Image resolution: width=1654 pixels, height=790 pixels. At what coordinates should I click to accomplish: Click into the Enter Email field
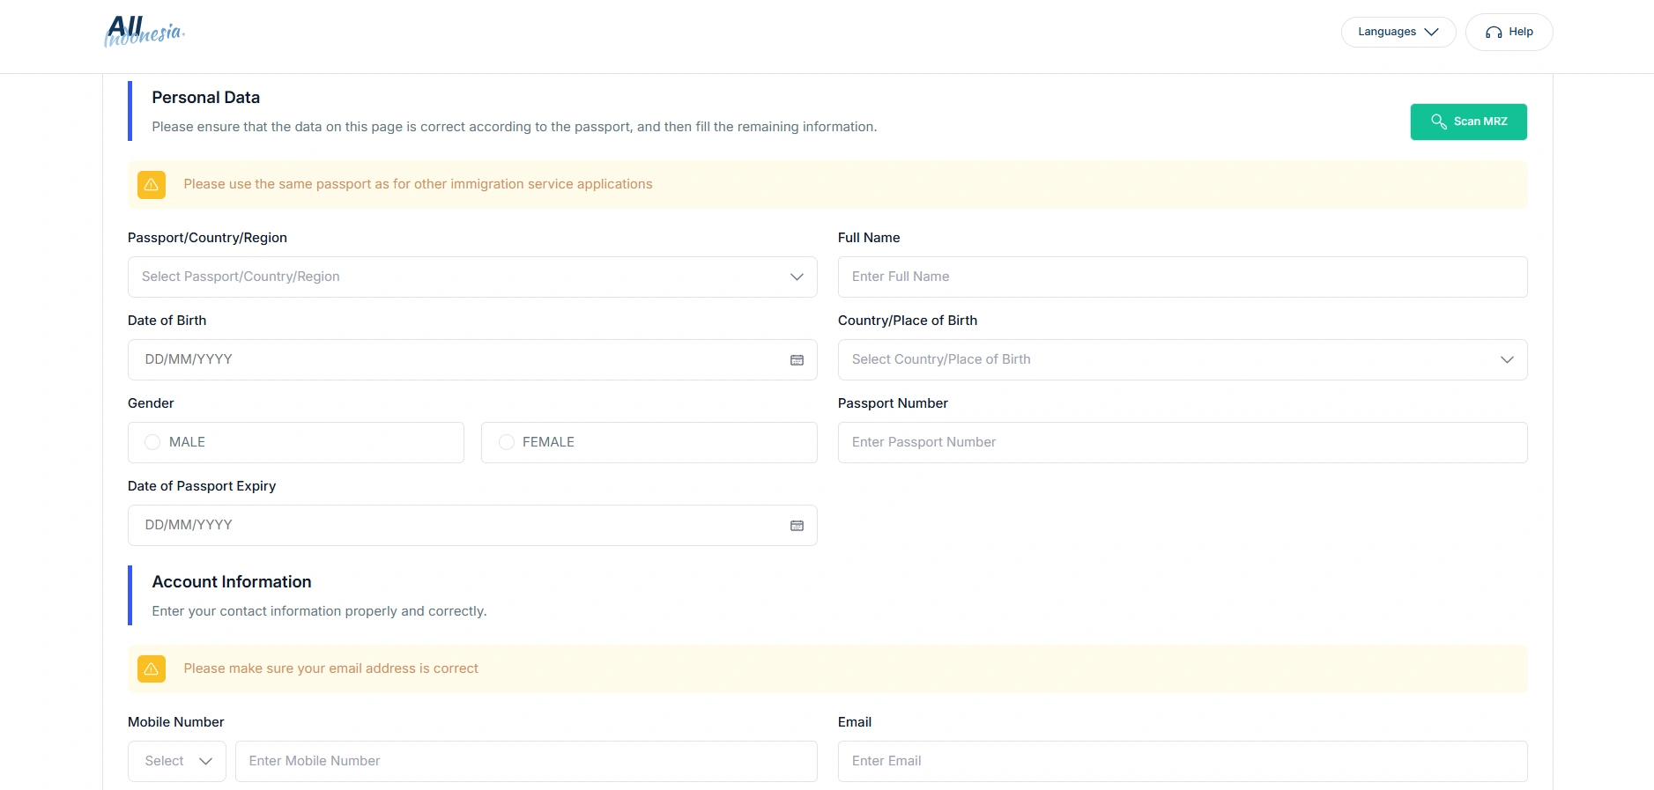(1182, 761)
